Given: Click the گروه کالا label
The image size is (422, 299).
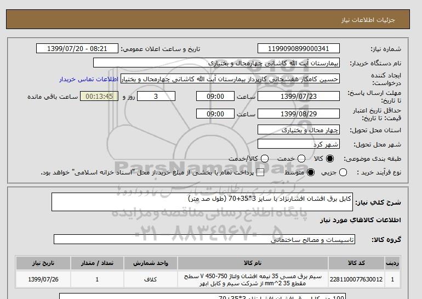Looking at the screenshot, I should 386,239.
